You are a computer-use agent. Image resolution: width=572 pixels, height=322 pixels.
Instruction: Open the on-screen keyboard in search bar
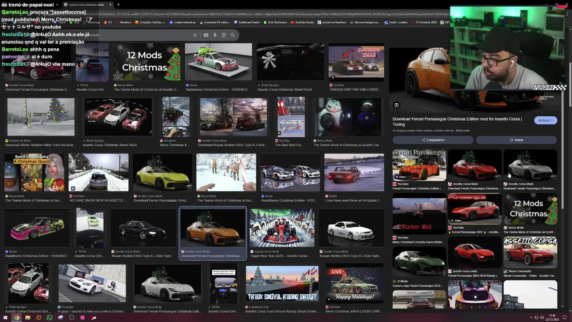tap(206, 35)
